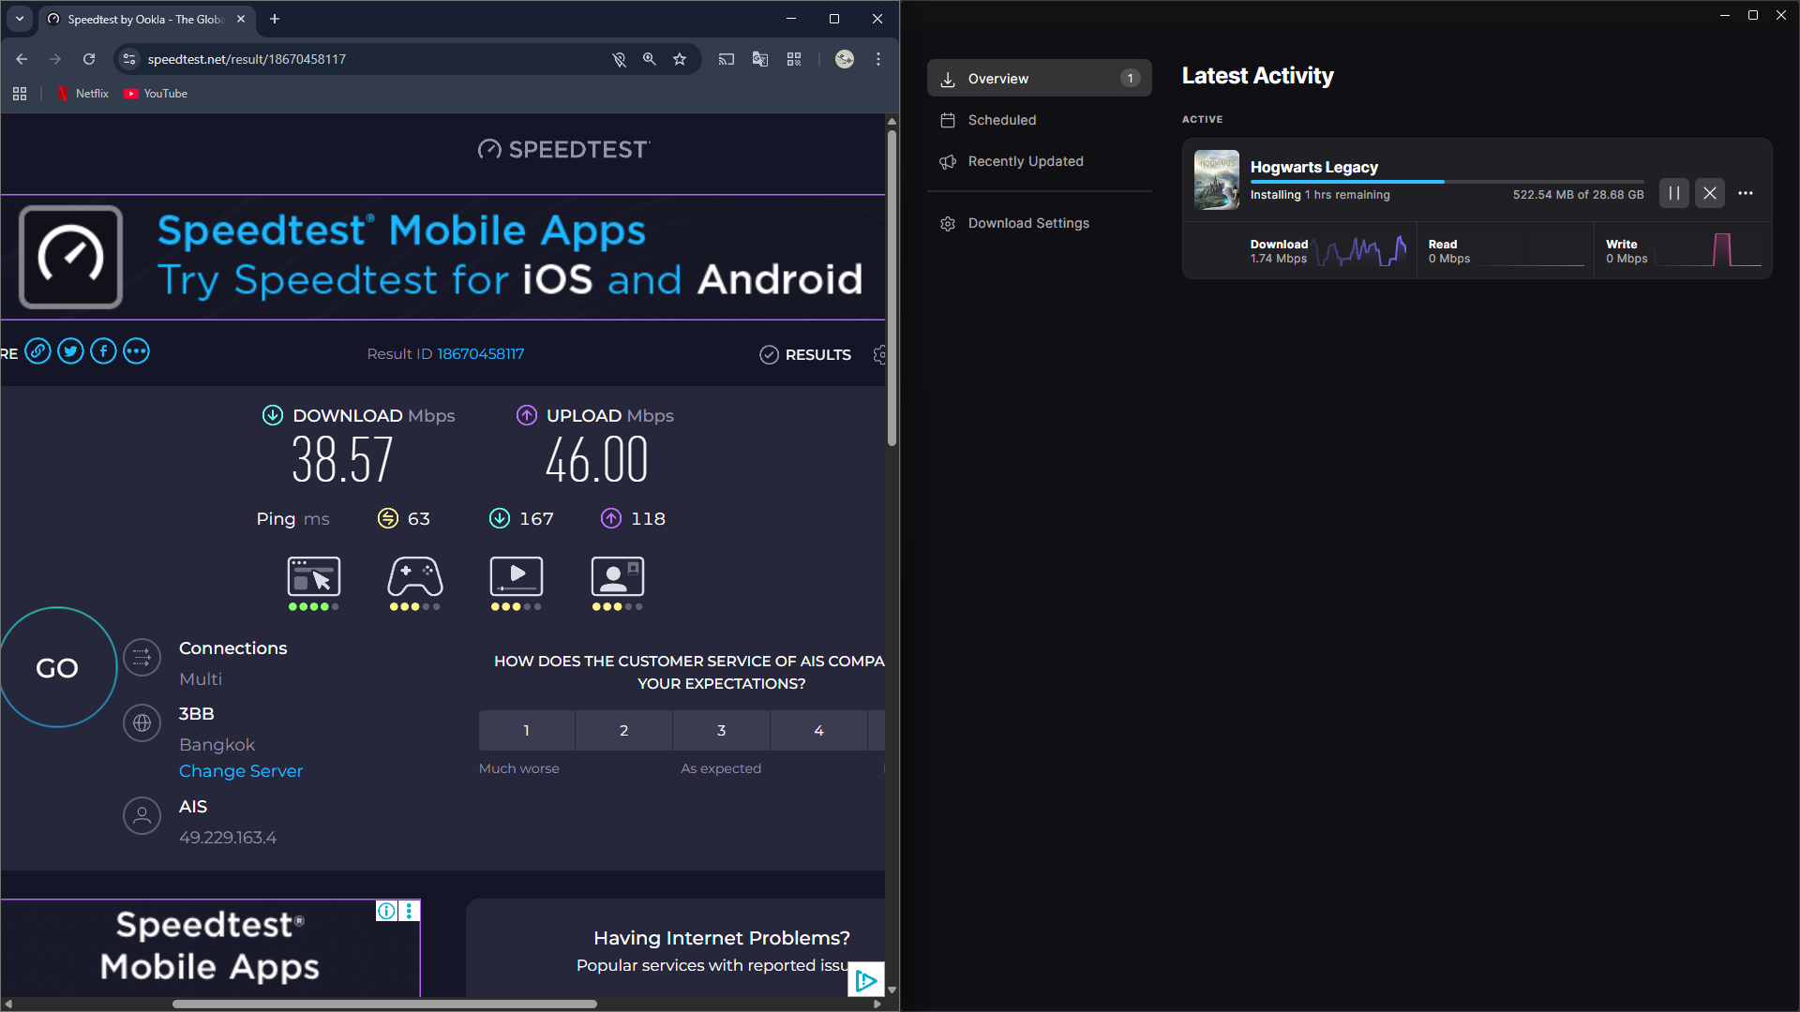
Task: Rate AIS customer service as 3
Action: pos(721,730)
